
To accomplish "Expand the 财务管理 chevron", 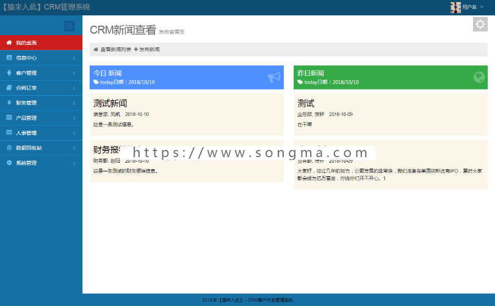I will [x=74, y=103].
